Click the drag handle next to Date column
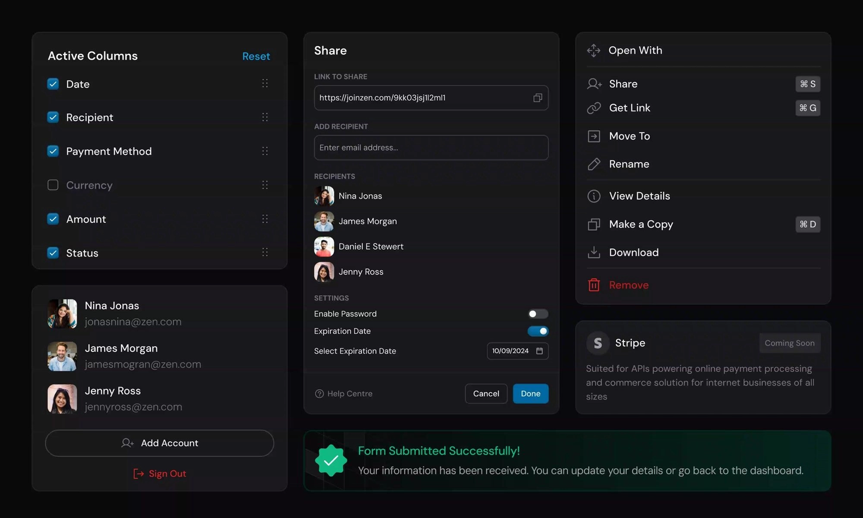 [265, 83]
